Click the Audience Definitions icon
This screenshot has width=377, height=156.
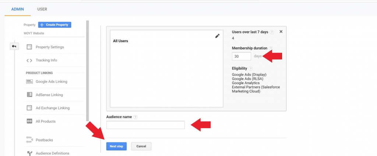[29, 153]
